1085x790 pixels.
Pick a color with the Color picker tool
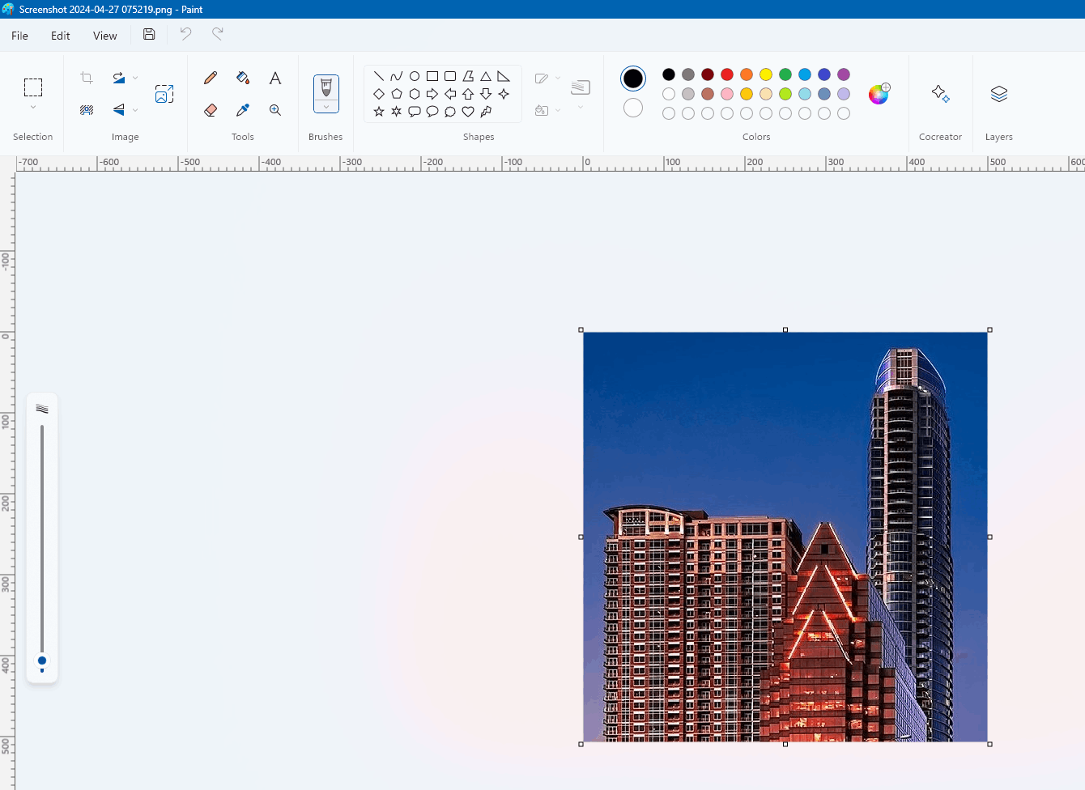point(242,109)
